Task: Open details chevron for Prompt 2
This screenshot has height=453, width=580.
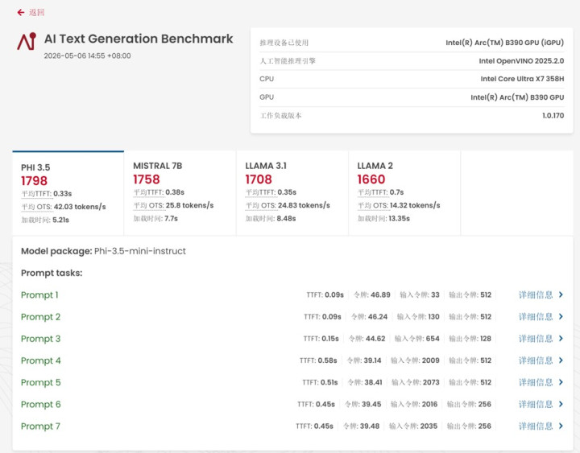Action: [561, 317]
